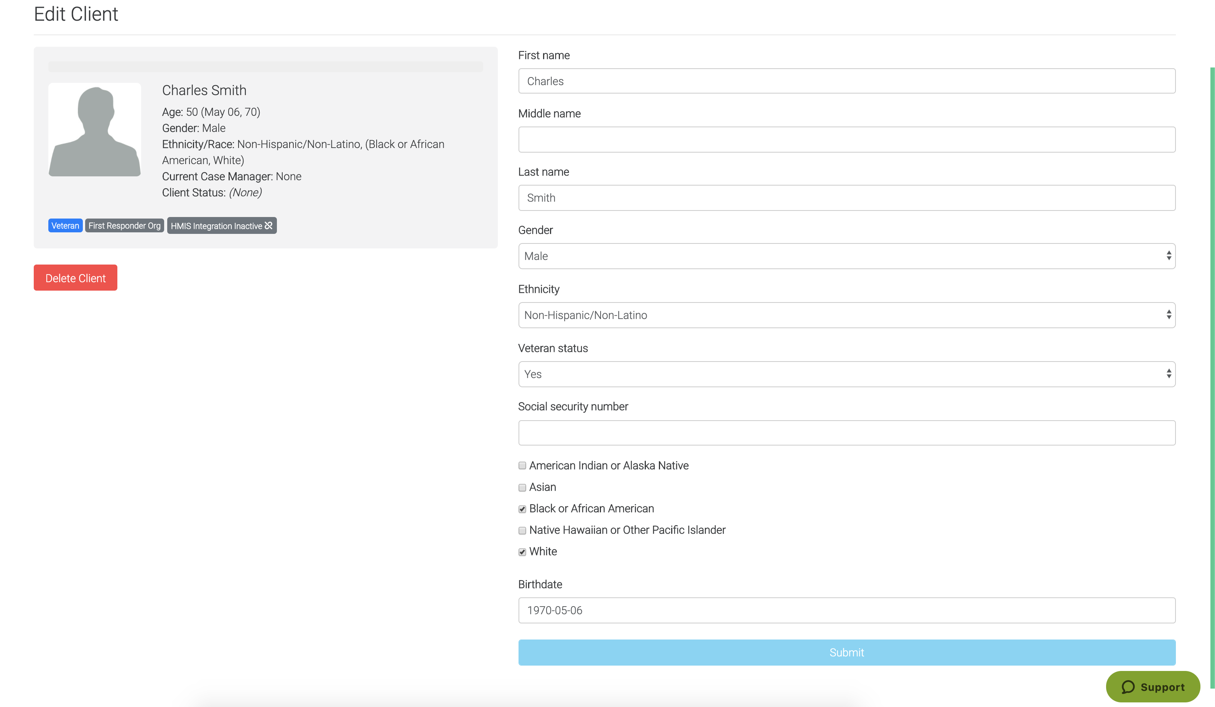This screenshot has height=707, width=1215.
Task: Check American Indian or Alaska Native
Action: pyautogui.click(x=522, y=465)
